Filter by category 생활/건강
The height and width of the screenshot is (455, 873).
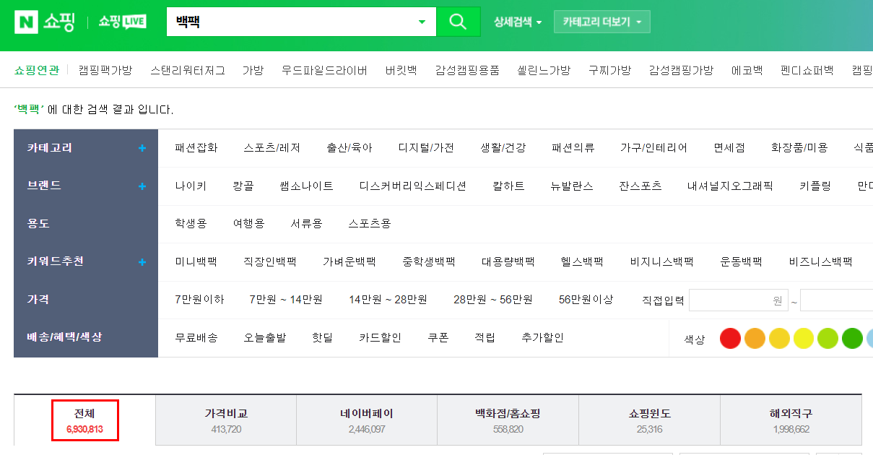coord(503,148)
